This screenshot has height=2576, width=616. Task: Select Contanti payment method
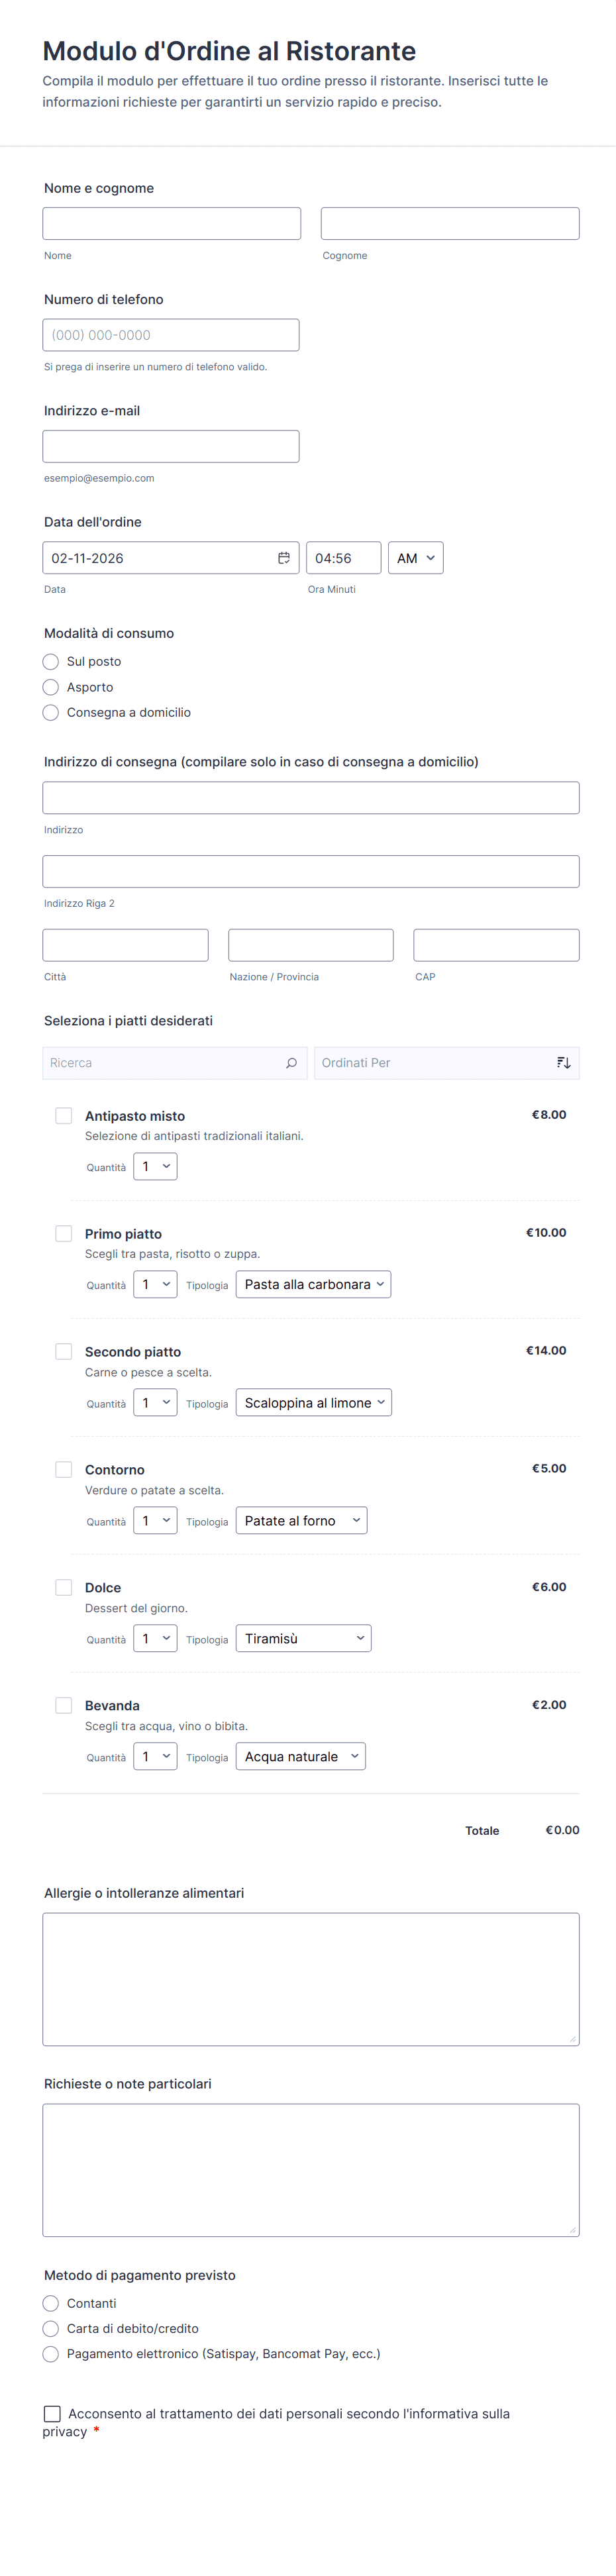coord(51,2303)
